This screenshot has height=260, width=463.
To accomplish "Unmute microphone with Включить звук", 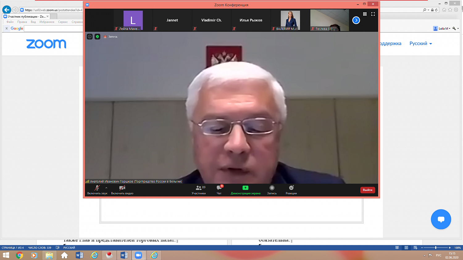I will click(x=97, y=190).
